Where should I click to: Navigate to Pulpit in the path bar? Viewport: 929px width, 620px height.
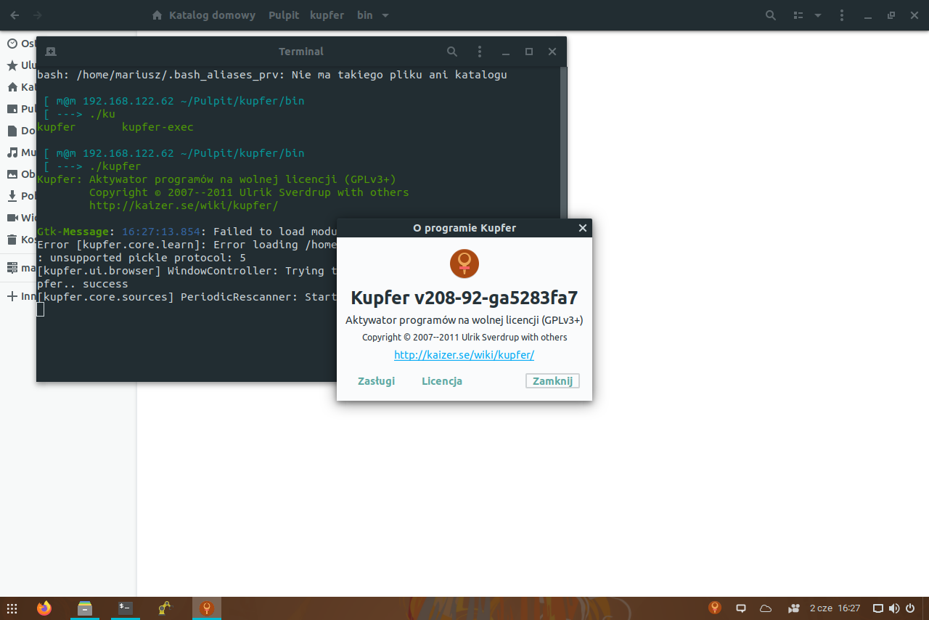coord(283,15)
